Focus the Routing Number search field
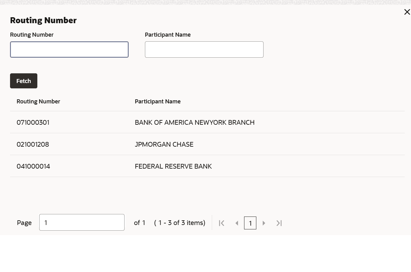411x272 pixels. tap(69, 50)
